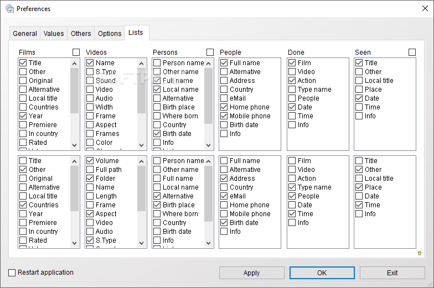434x288 pixels.
Task: Click the upper Persons scrollbar thumb
Action: [208, 96]
